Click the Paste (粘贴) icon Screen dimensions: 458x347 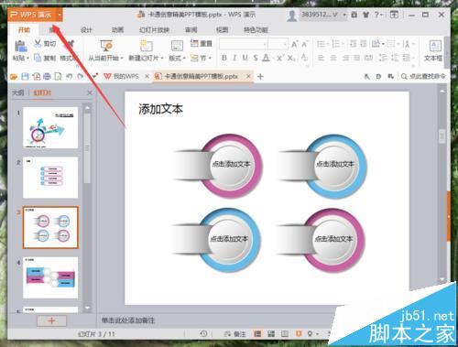click(20, 47)
